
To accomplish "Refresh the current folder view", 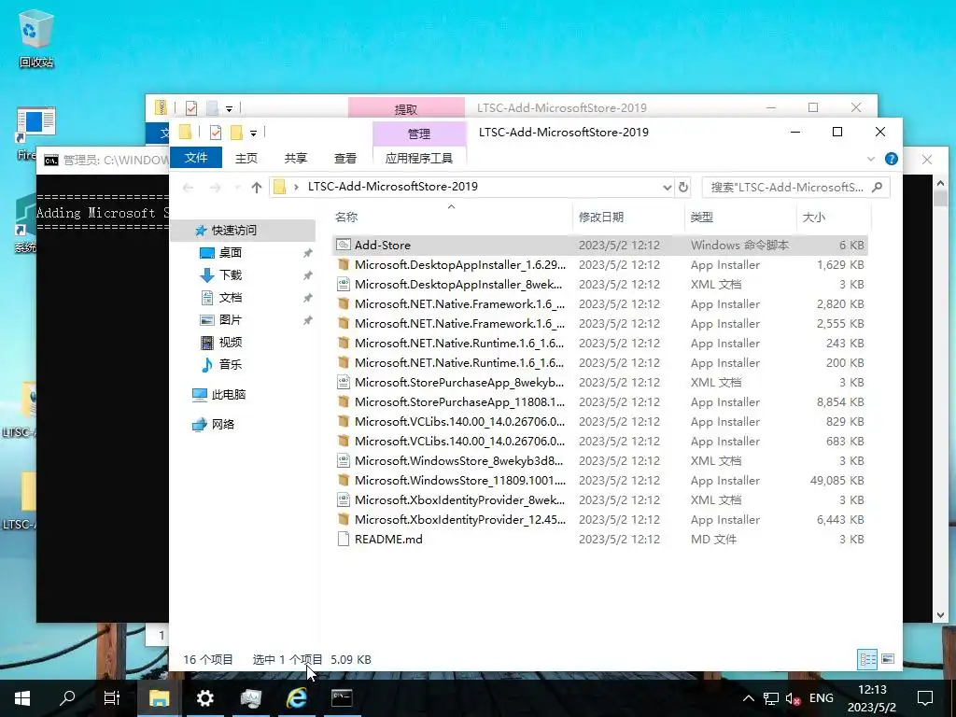I will click(683, 187).
